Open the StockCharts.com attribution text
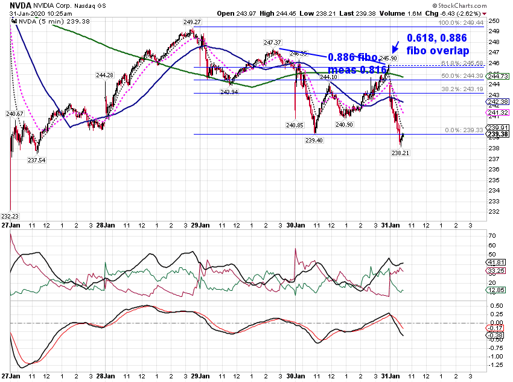 [x=460, y=5]
